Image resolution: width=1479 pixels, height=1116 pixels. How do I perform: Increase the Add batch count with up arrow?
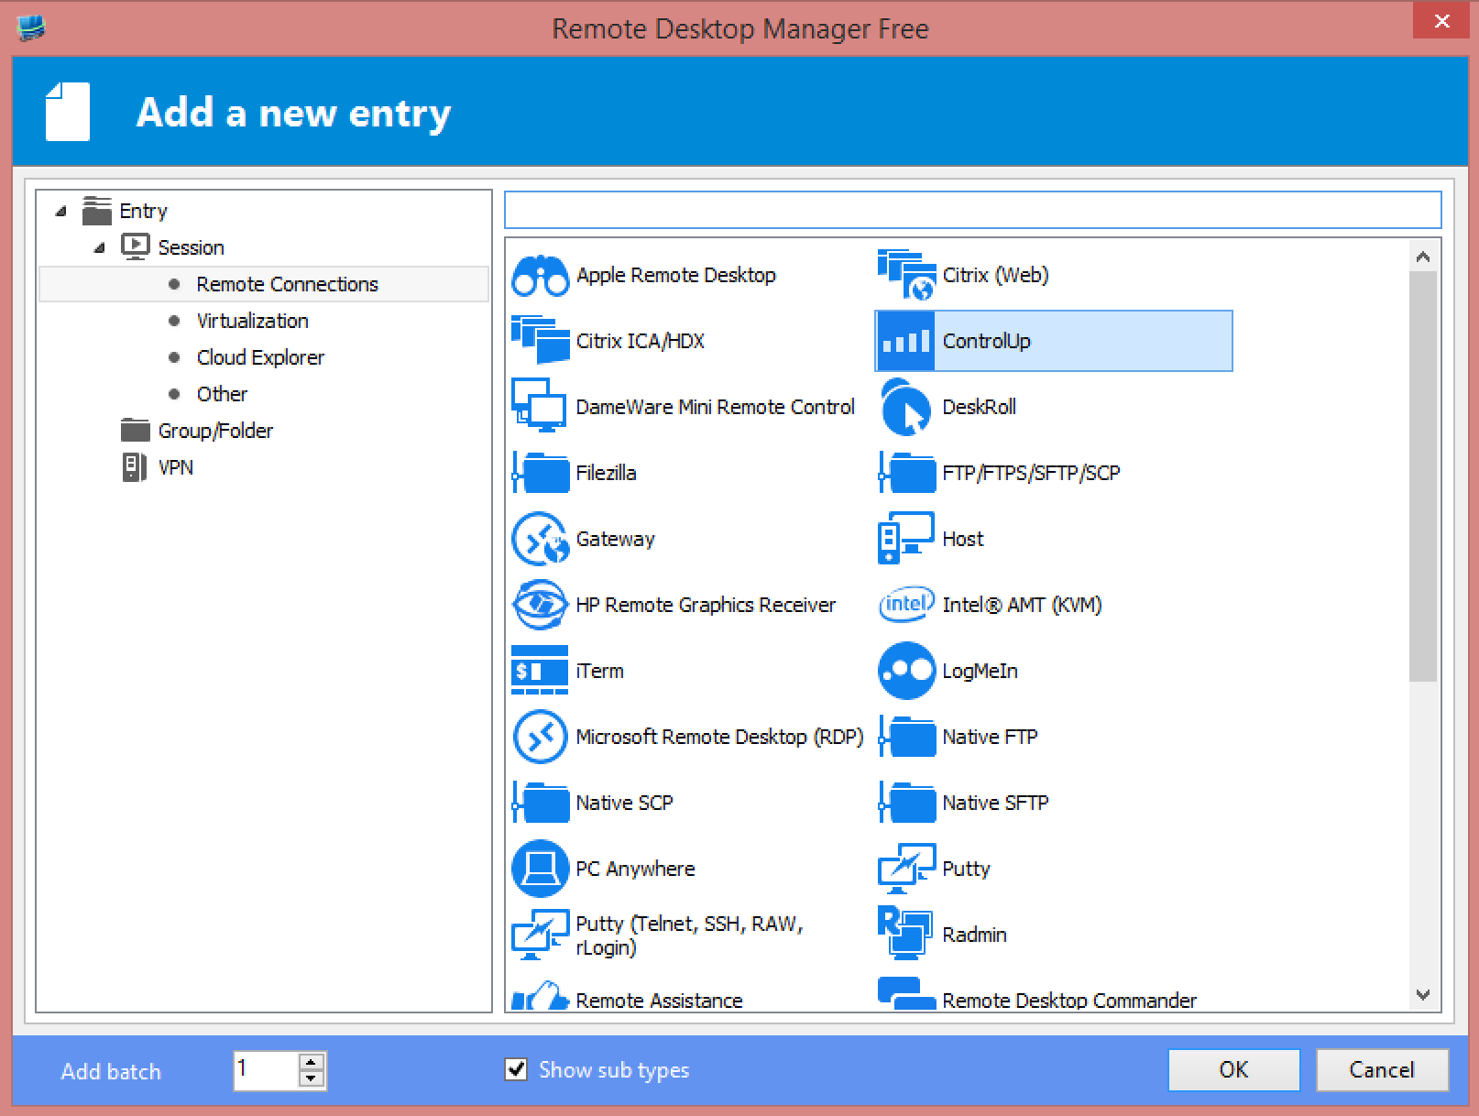pyautogui.click(x=312, y=1062)
